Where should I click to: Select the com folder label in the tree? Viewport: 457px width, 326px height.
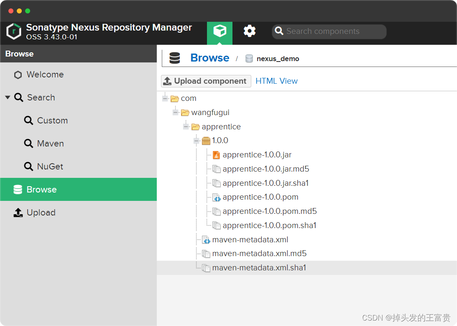pyautogui.click(x=189, y=99)
